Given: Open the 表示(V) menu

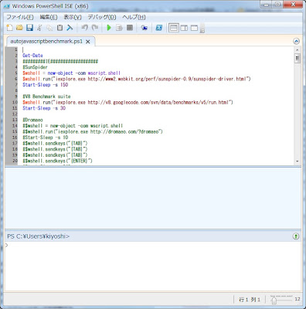Looking at the screenshot, I should pos(73,17).
